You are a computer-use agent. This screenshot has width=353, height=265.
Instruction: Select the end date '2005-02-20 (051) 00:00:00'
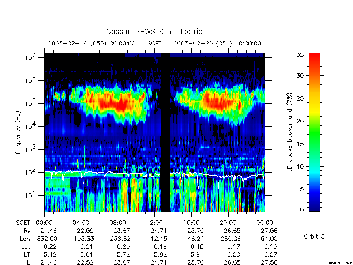pyautogui.click(x=217, y=43)
